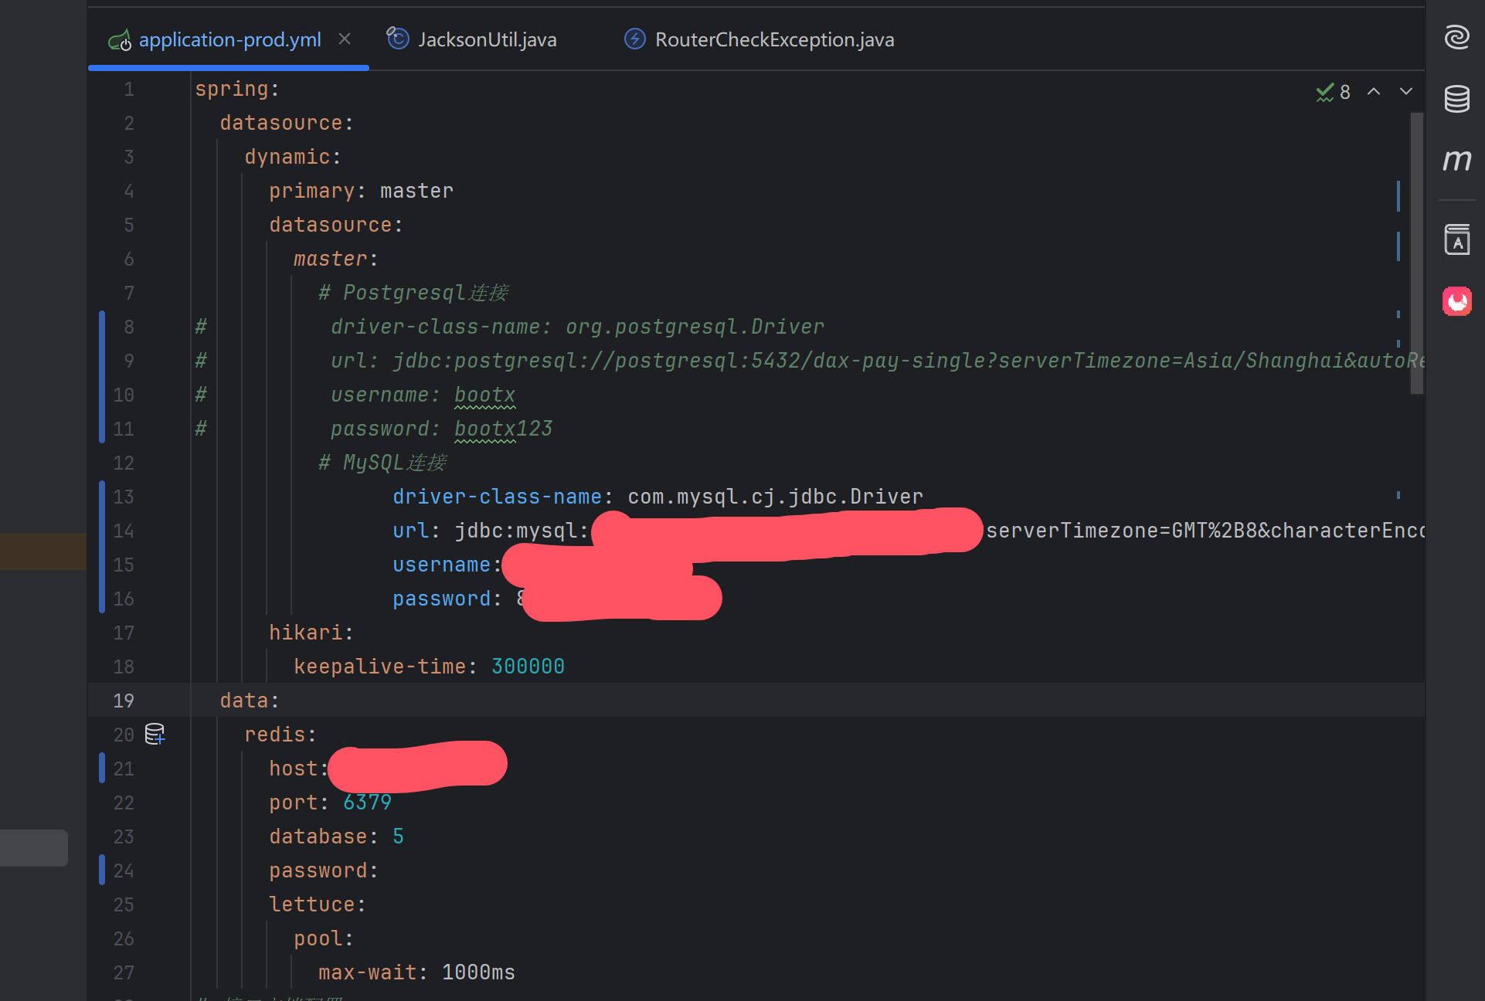Screen dimensions: 1485x1001
Task: Click the red plugin icon in sidebar
Action: (1456, 301)
